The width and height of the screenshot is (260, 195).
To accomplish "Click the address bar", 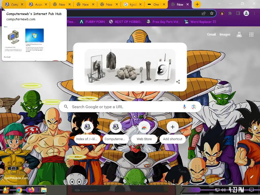I will click(133, 13).
